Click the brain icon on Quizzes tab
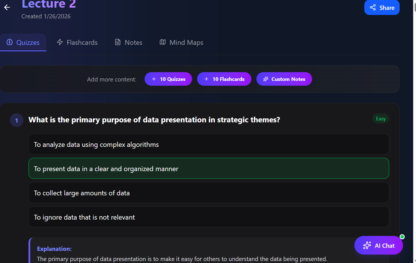 (10, 42)
